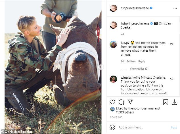Screen dimensions: 180x134
Task: Share the post via paper plane icon
Action: 130,102
